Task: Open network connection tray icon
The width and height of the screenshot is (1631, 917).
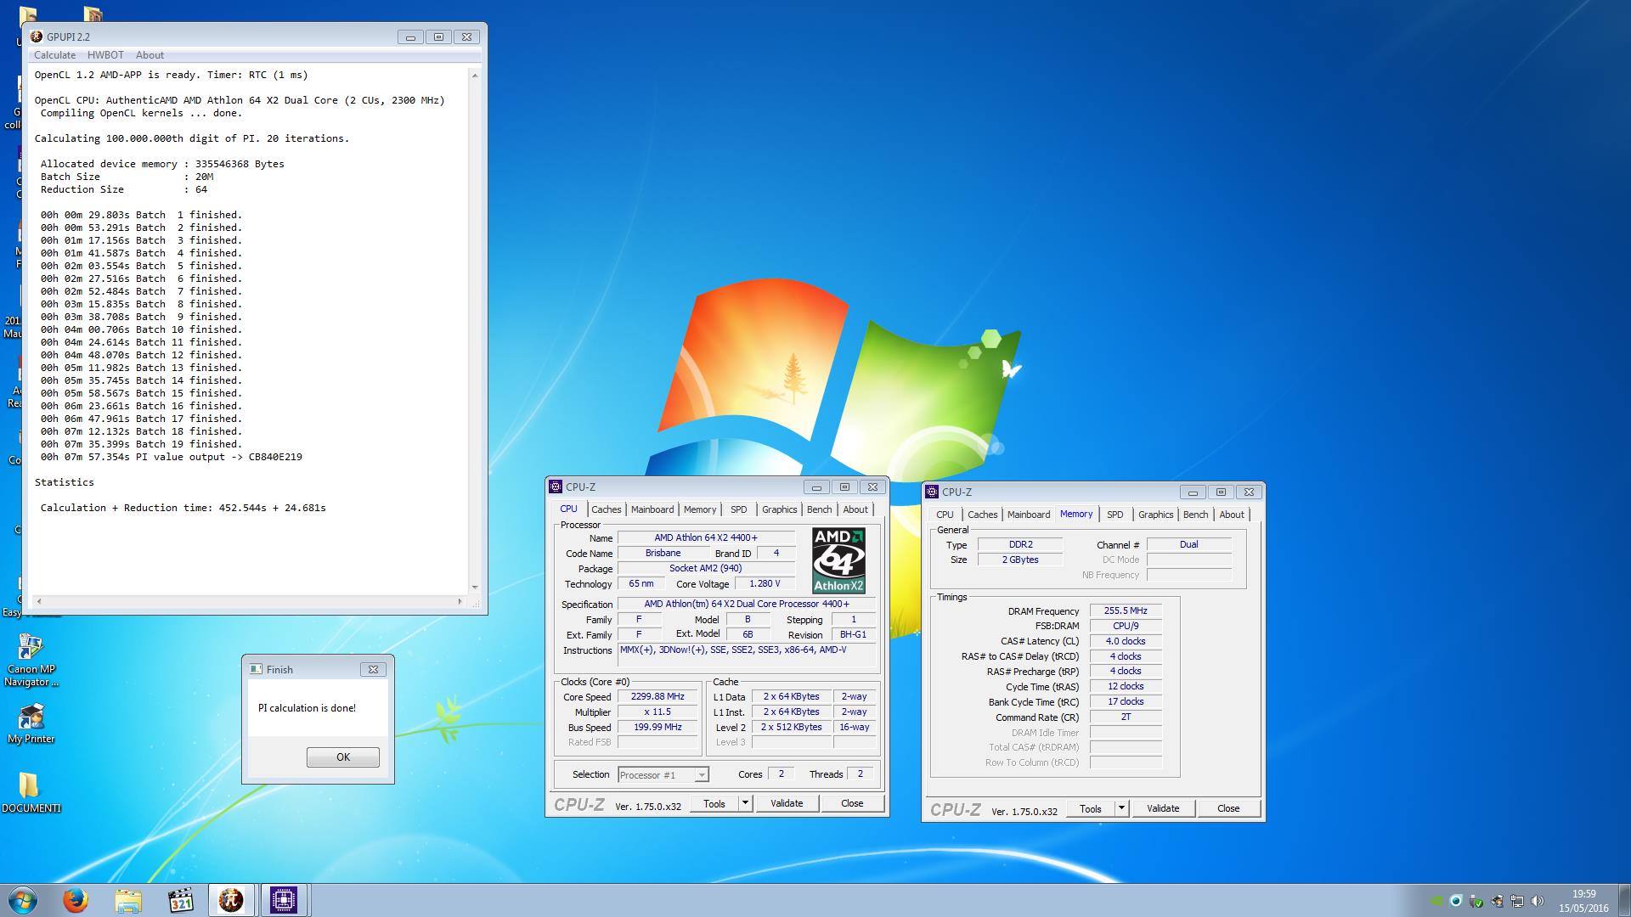Action: point(1517,901)
